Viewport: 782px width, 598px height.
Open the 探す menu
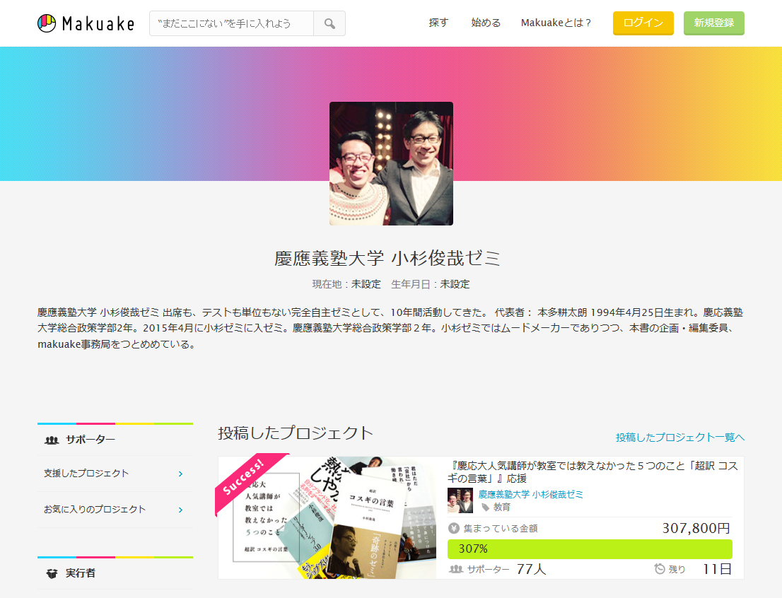point(438,23)
